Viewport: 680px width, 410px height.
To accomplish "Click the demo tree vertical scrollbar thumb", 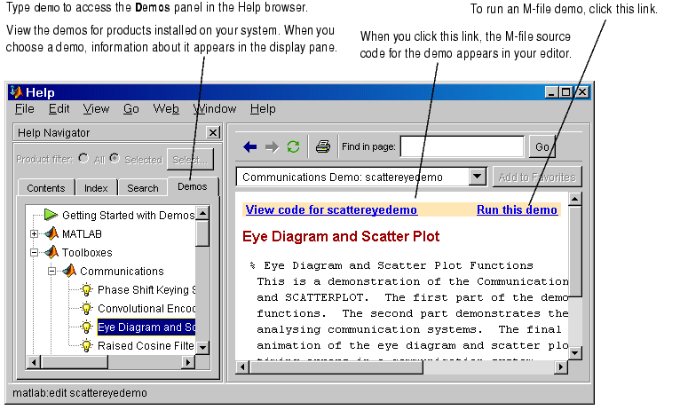I will [202, 233].
